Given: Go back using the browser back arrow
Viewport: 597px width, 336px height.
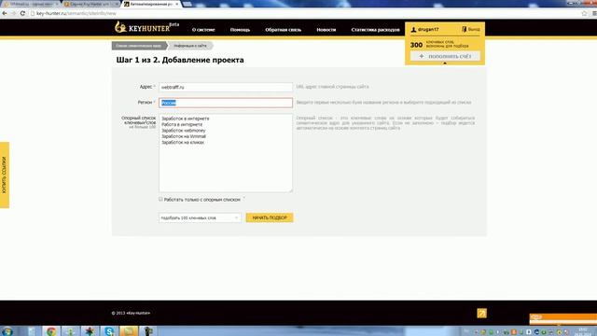Looking at the screenshot, I should pos(5,13).
